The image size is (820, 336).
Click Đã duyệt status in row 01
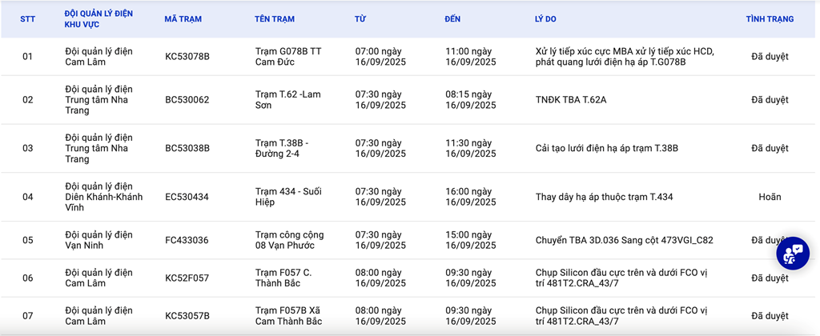[770, 57]
